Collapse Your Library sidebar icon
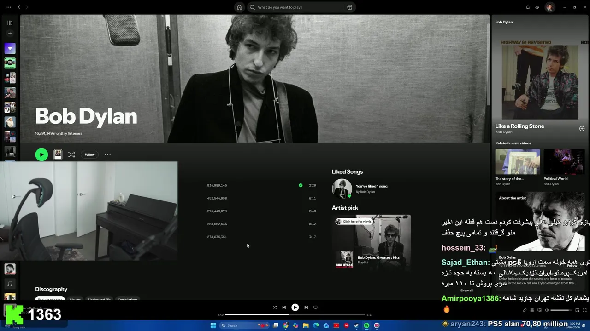This screenshot has height=331, width=590. (10, 23)
